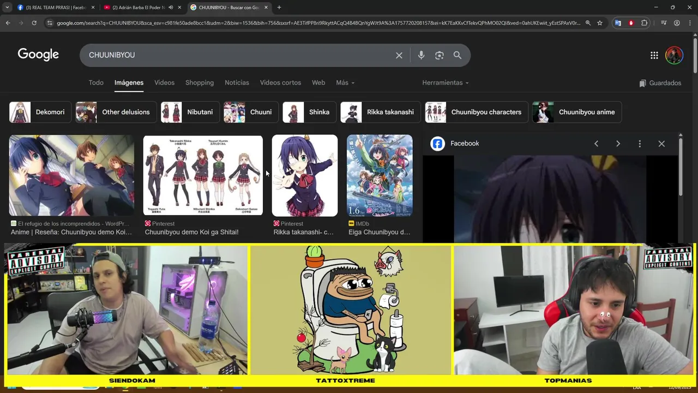Click the CHUUNIBYOU search input field
Image resolution: width=698 pixels, height=393 pixels.
click(240, 55)
